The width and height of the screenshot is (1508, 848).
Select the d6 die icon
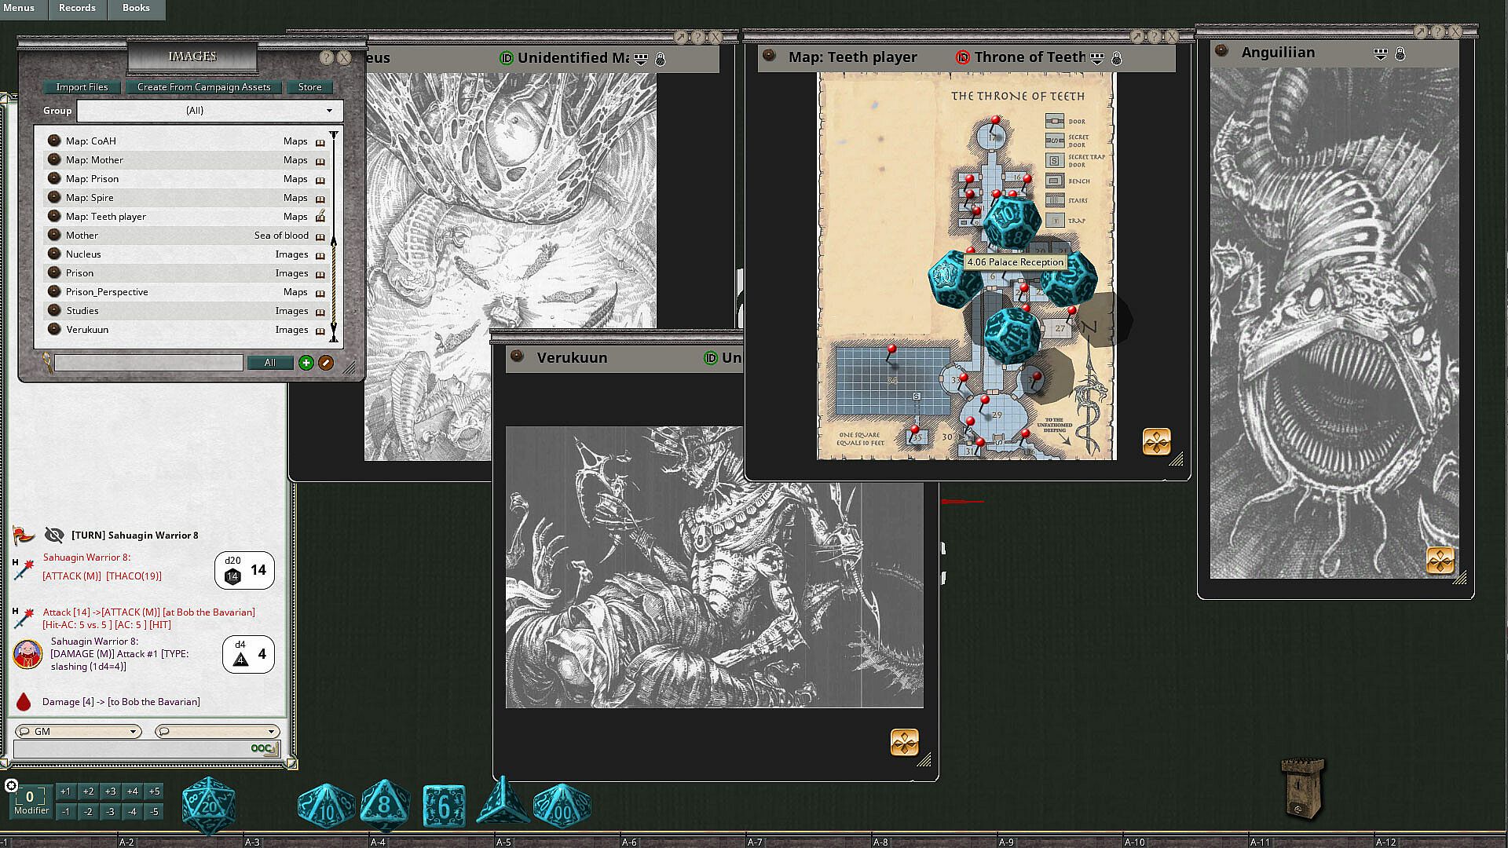443,806
